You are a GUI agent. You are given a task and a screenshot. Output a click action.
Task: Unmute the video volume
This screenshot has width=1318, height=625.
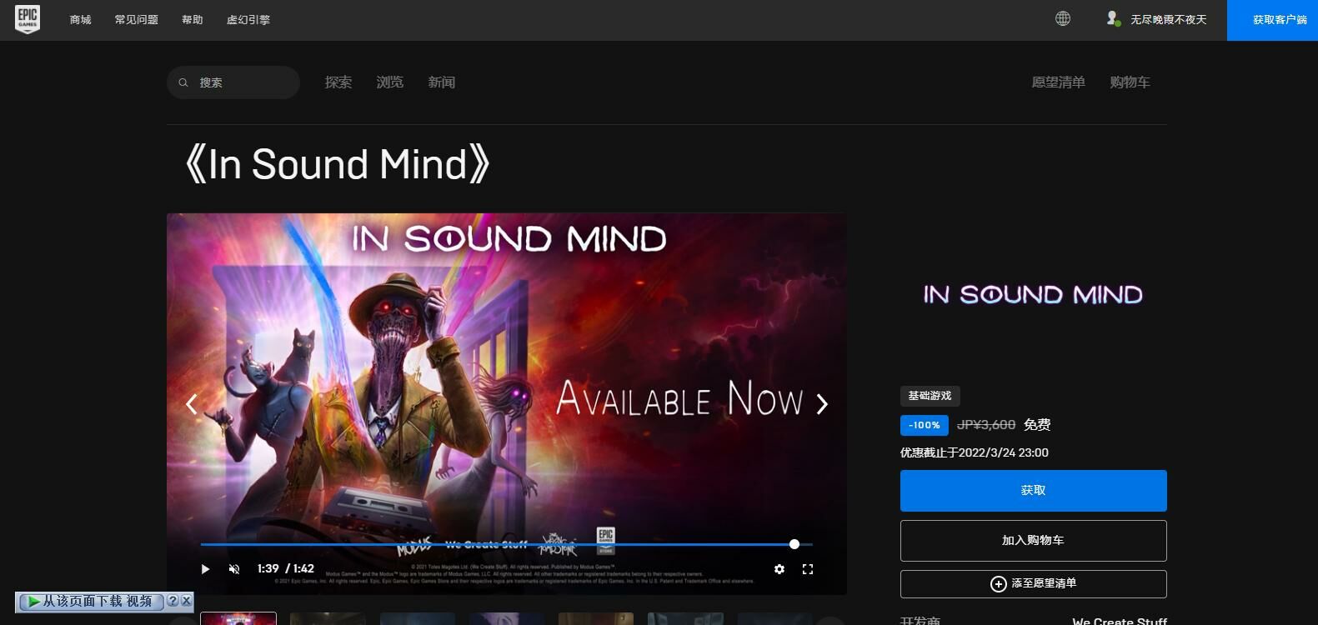point(234,569)
